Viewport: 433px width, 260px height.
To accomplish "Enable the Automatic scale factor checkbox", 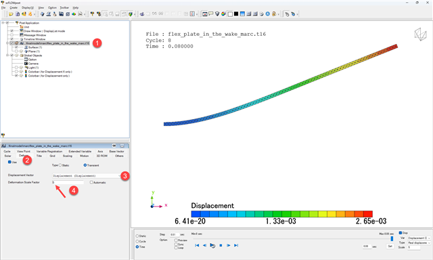I will [x=91, y=182].
